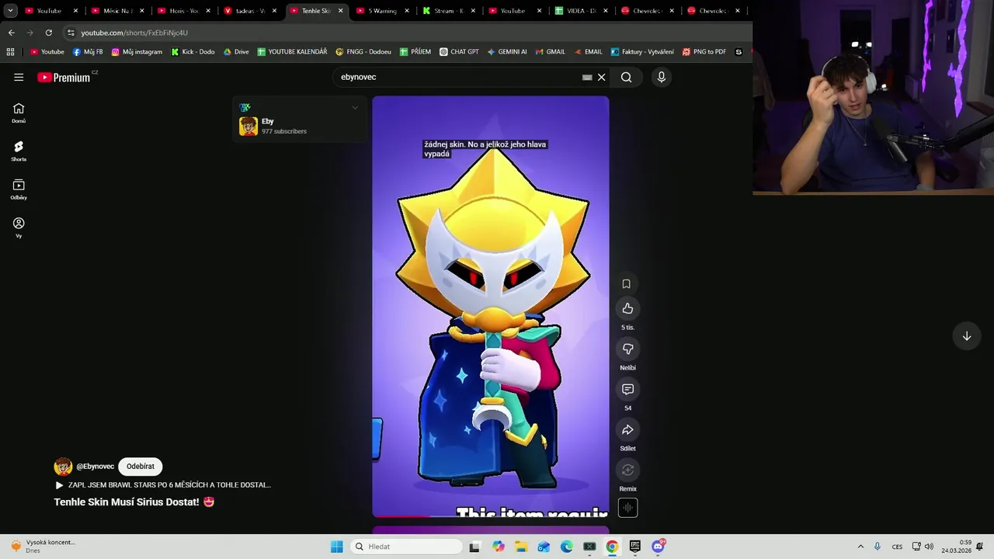Open the Můj instagram bookmark
The image size is (994, 559).
tap(137, 52)
